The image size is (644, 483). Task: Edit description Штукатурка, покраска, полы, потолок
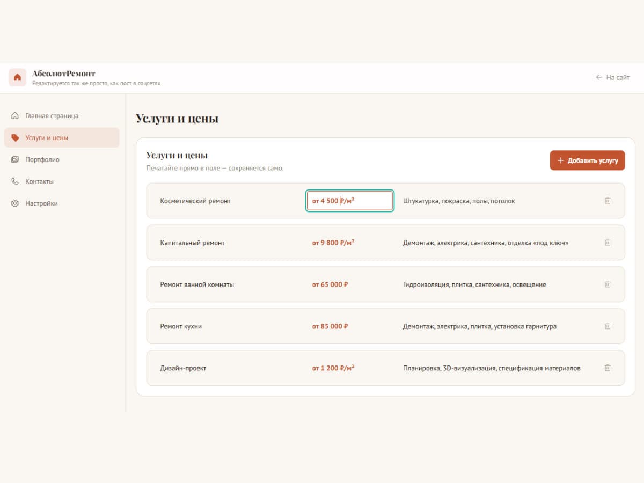(459, 201)
